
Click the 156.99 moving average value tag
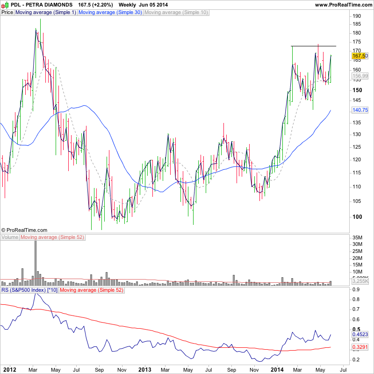(360, 76)
